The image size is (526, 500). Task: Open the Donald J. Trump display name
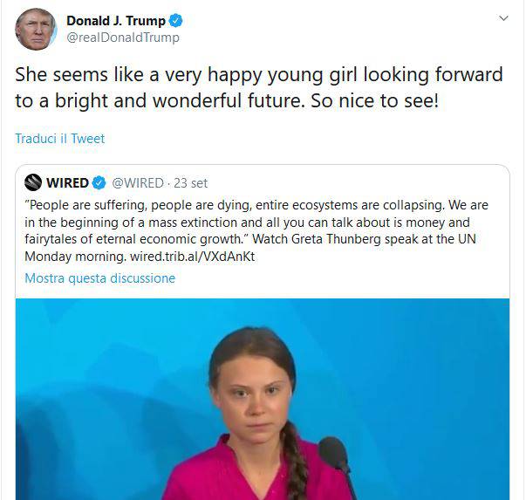click(x=116, y=21)
